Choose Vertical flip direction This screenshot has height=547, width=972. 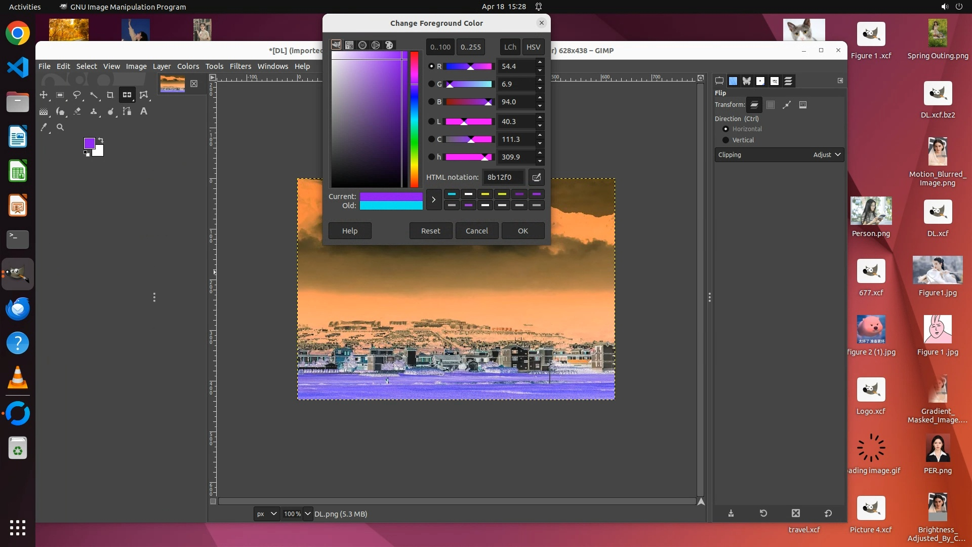[726, 140]
